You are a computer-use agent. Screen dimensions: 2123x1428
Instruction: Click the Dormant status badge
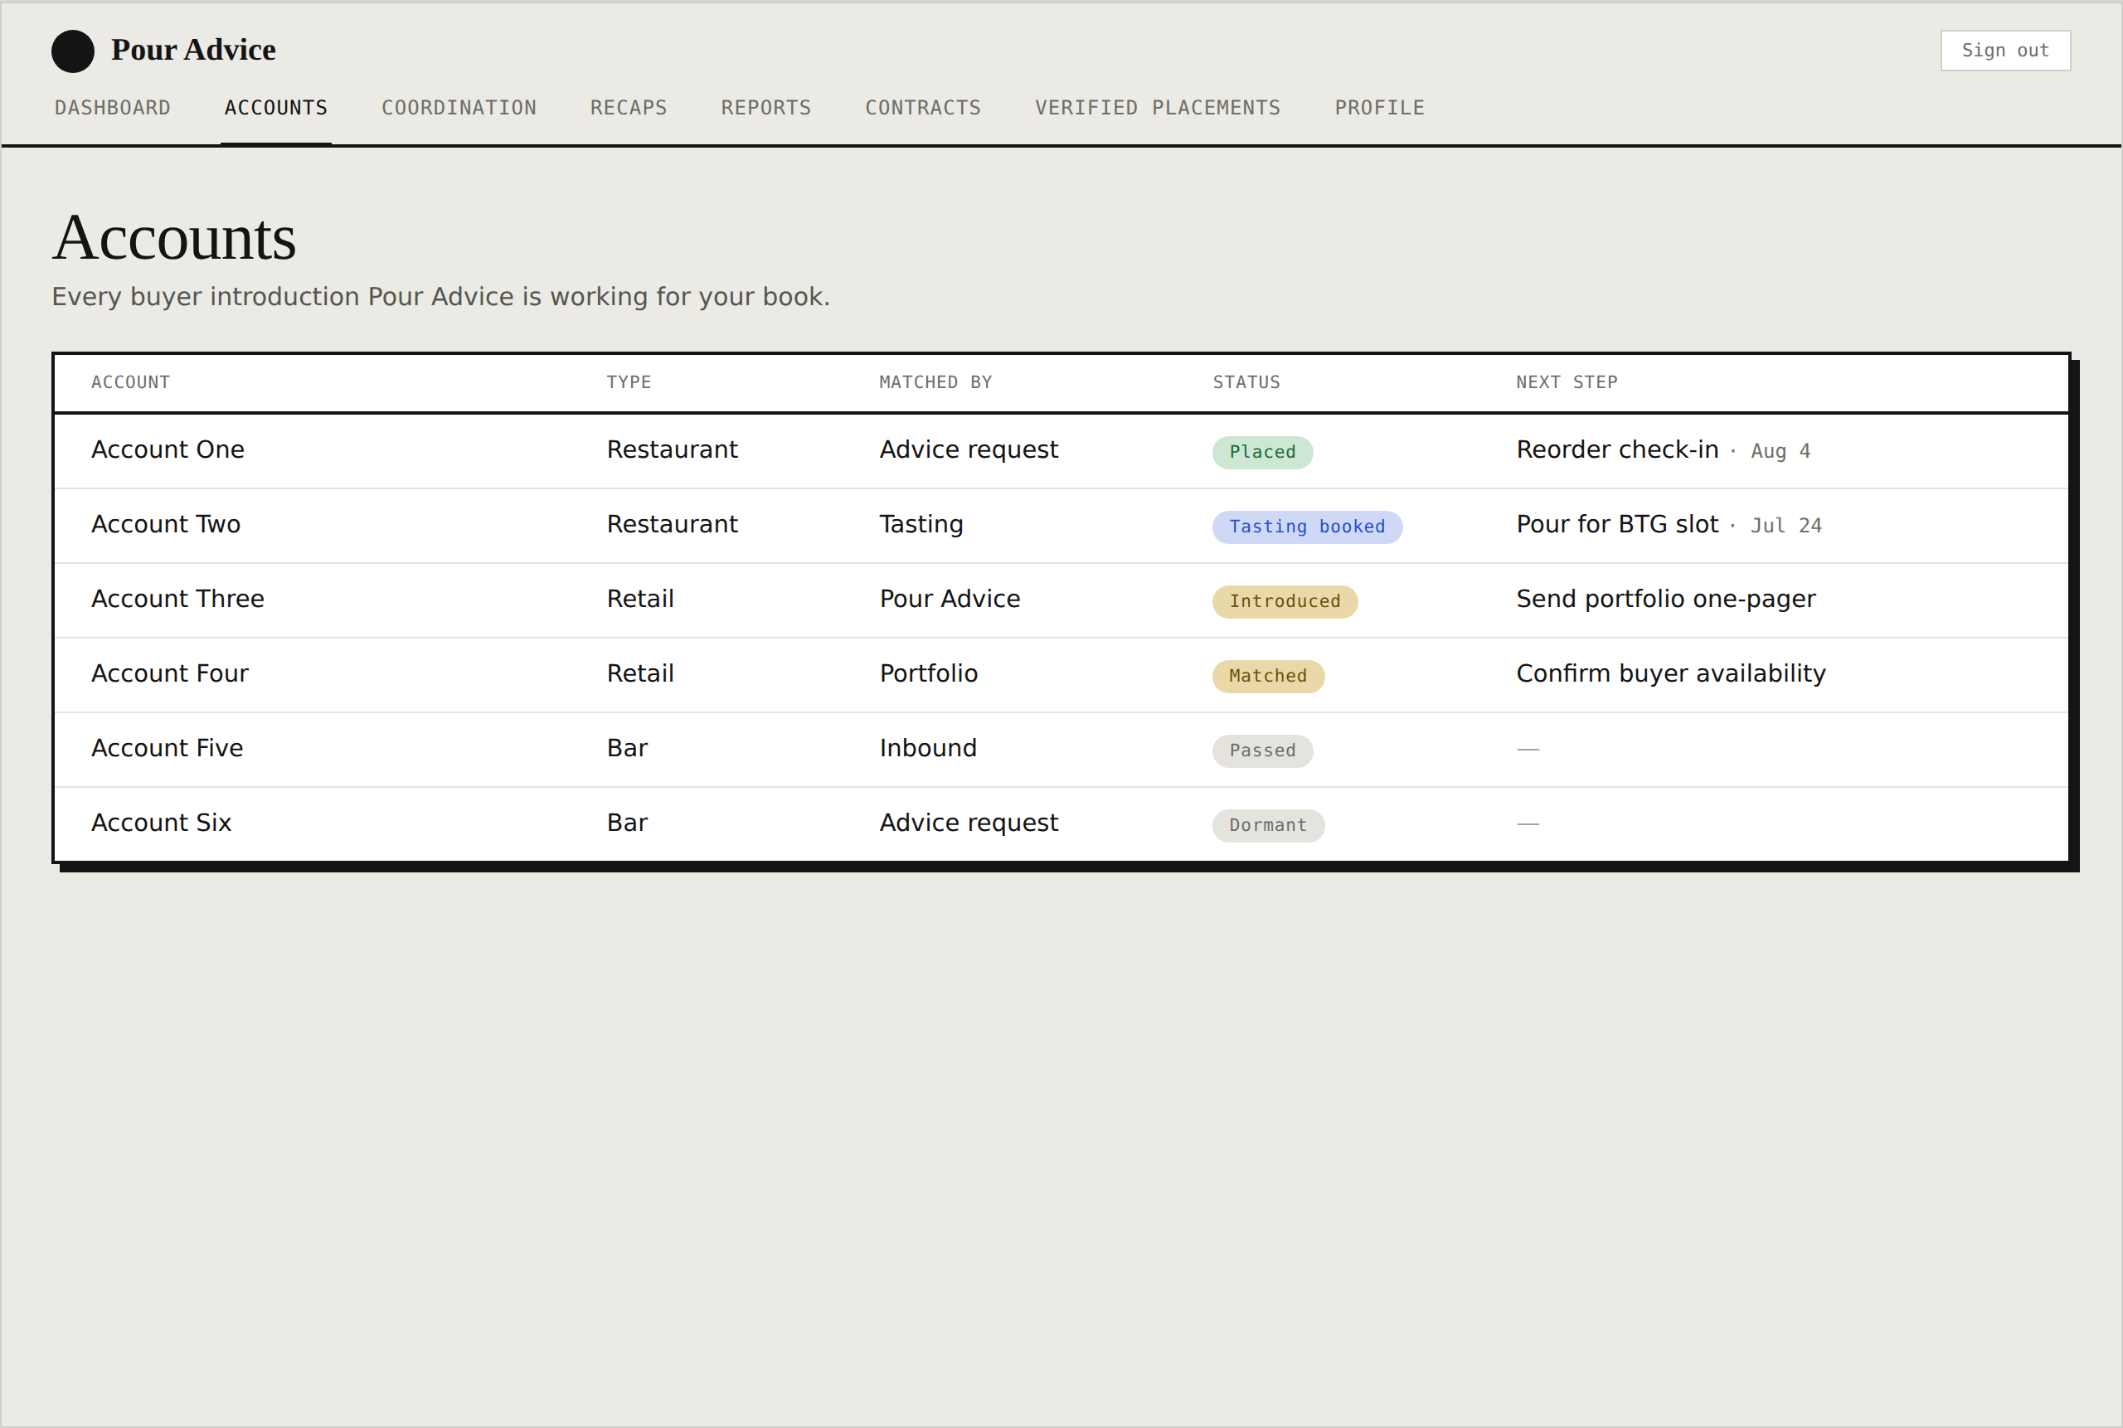tap(1268, 826)
